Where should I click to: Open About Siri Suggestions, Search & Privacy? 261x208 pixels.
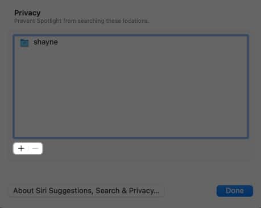click(86, 191)
